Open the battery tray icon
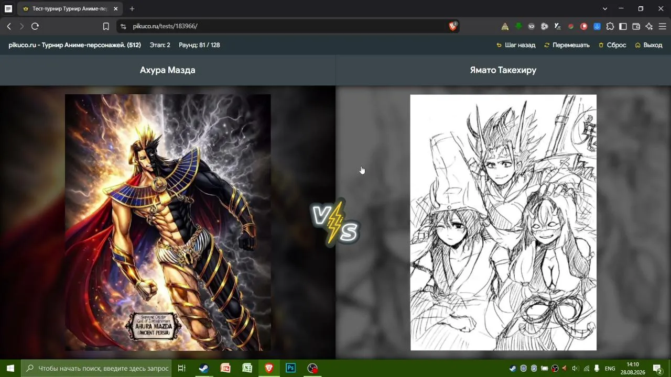This screenshot has width=671, height=377. coord(544,369)
